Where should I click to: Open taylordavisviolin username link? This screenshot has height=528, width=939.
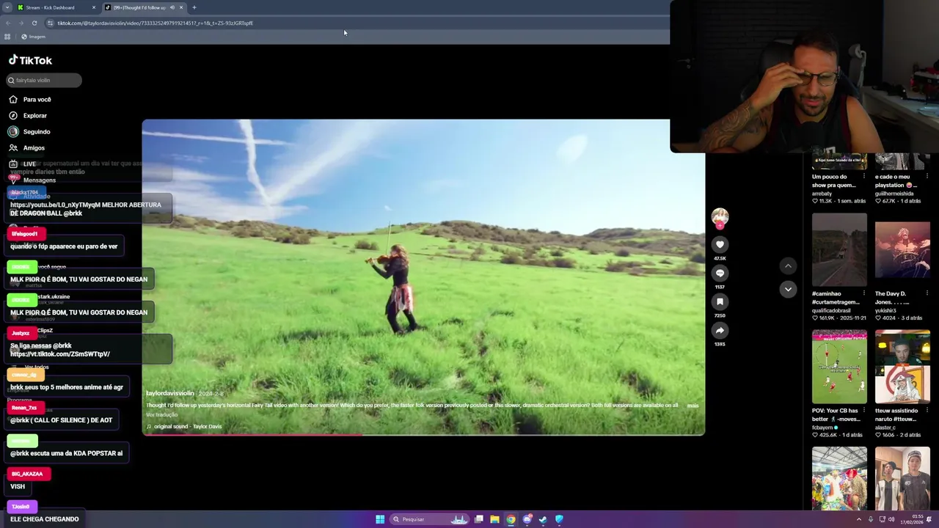pos(170,393)
